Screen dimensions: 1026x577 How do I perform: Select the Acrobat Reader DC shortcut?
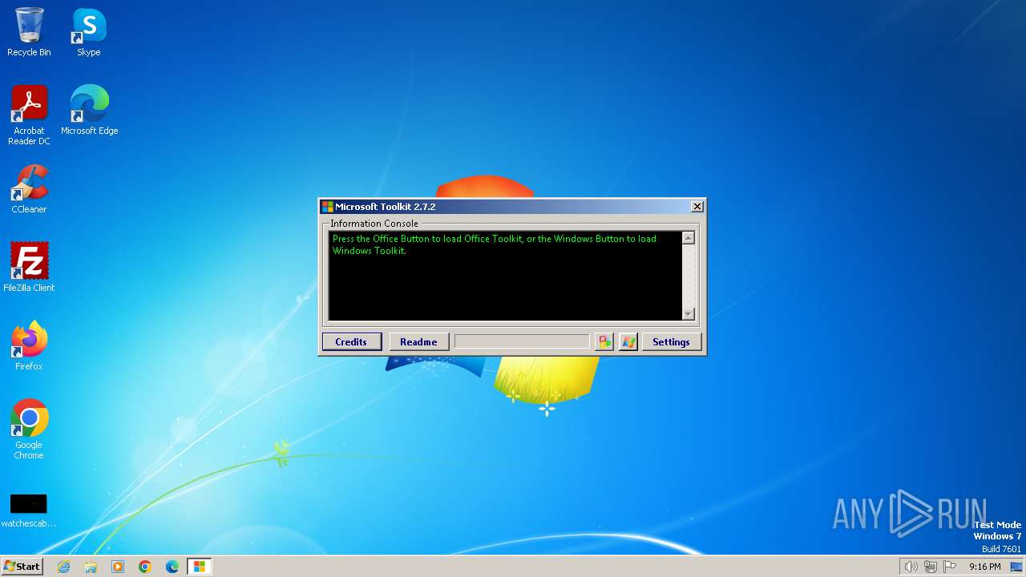(29, 115)
